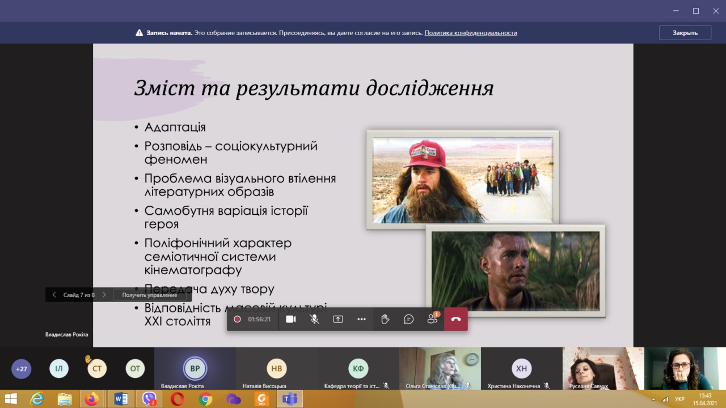
Task: Open more actions ellipsis menu
Action: [361, 319]
